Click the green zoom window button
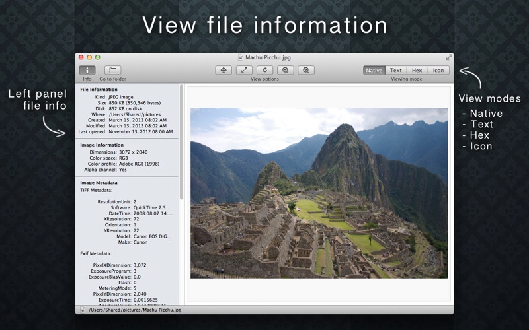This screenshot has width=529, height=330. [x=97, y=57]
